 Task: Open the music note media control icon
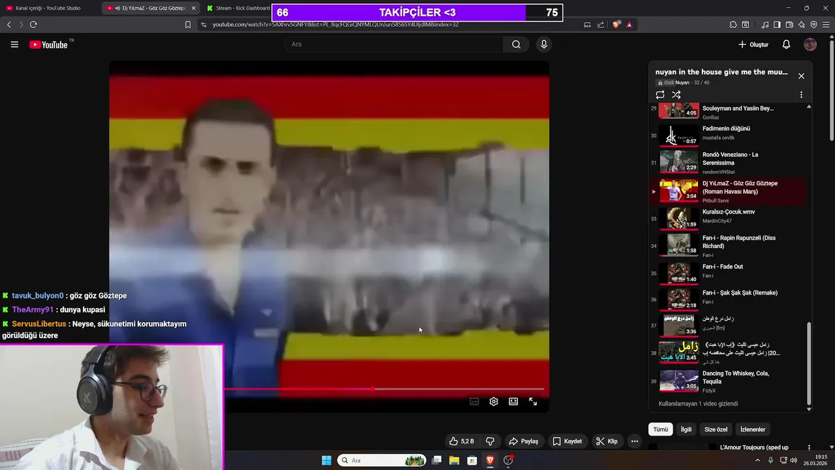[x=765, y=25]
